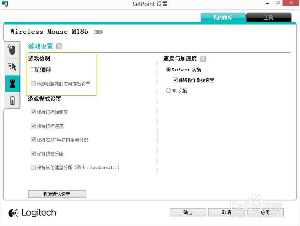Maximize the SetPoint window
Screen dimensions: 300x226
click(x=278, y=3)
